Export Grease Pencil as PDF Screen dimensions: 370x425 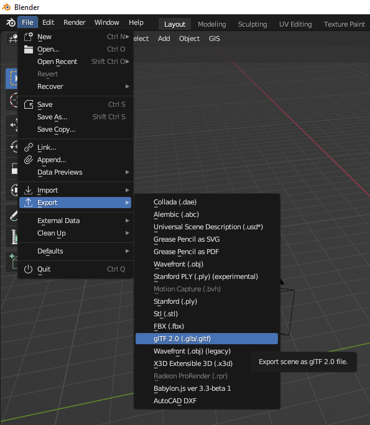point(206,252)
